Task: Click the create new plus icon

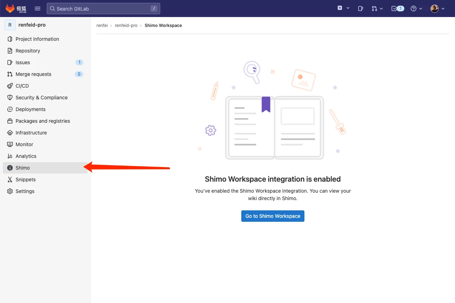Action: [340, 8]
